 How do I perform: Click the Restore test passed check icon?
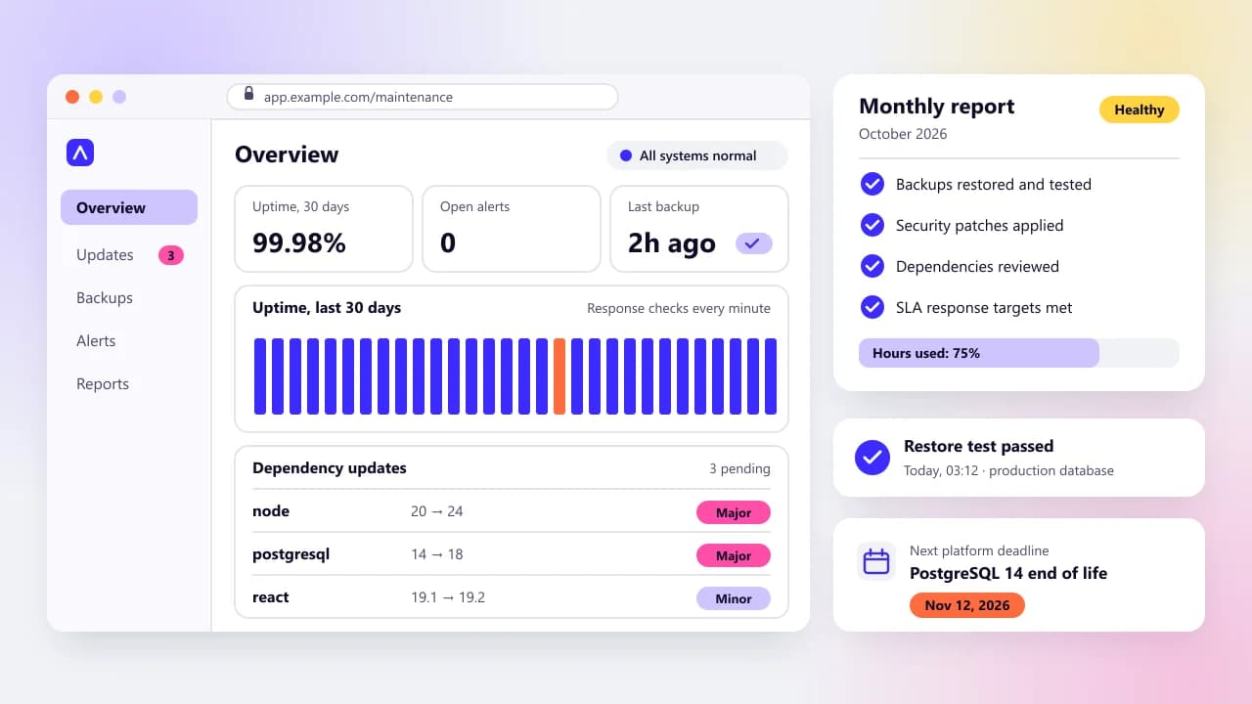coord(872,457)
